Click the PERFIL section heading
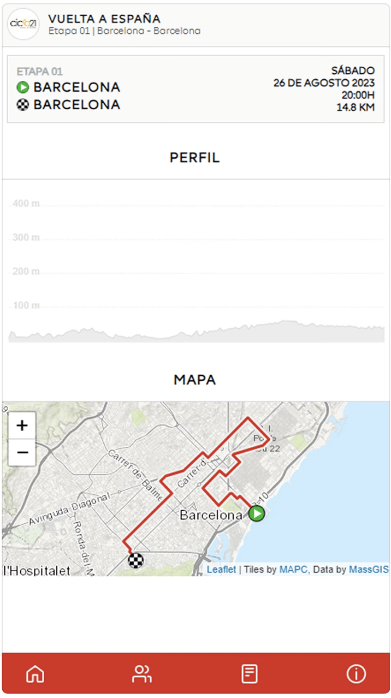 pos(195,158)
